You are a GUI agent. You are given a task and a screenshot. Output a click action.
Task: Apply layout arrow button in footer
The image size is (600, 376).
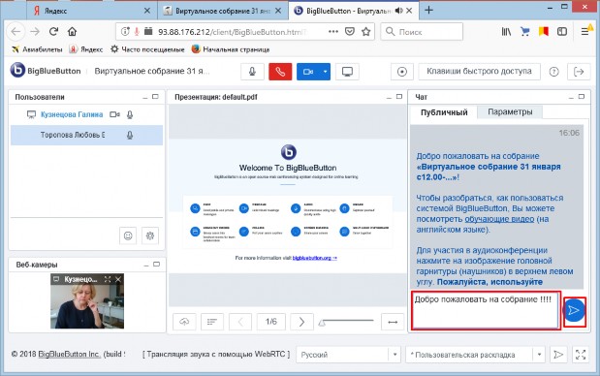click(558, 355)
